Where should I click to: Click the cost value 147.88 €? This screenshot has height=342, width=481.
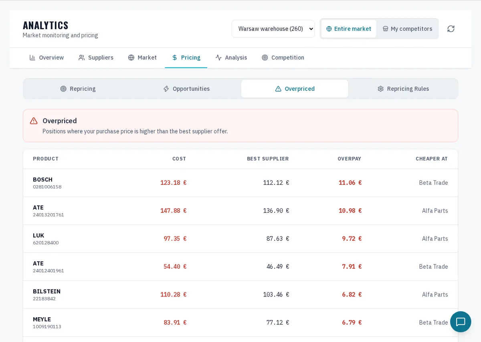[174, 211]
